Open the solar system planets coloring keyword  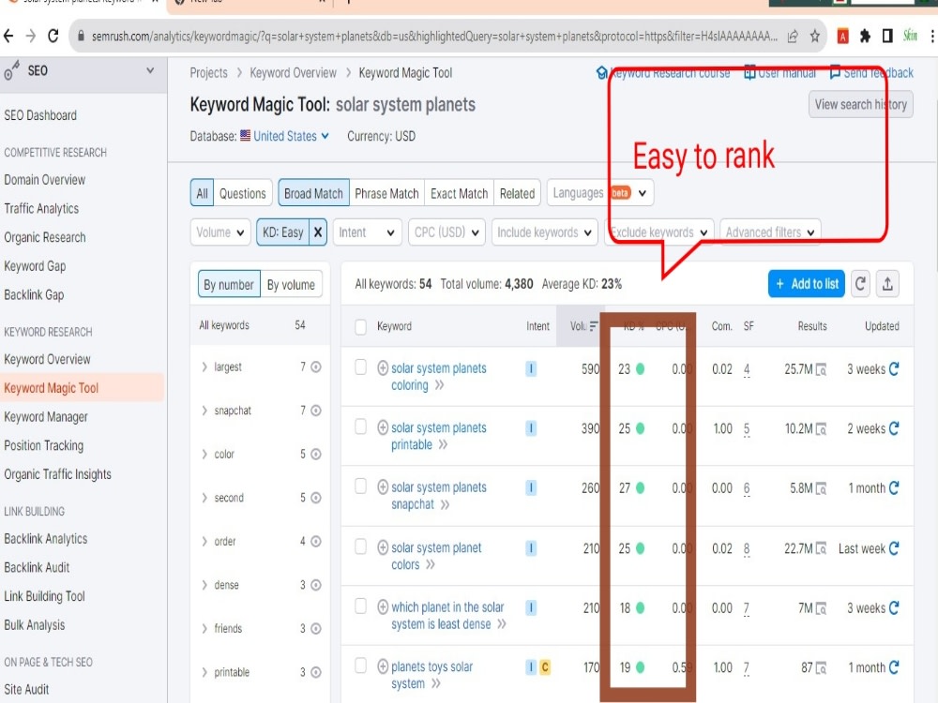click(x=438, y=377)
